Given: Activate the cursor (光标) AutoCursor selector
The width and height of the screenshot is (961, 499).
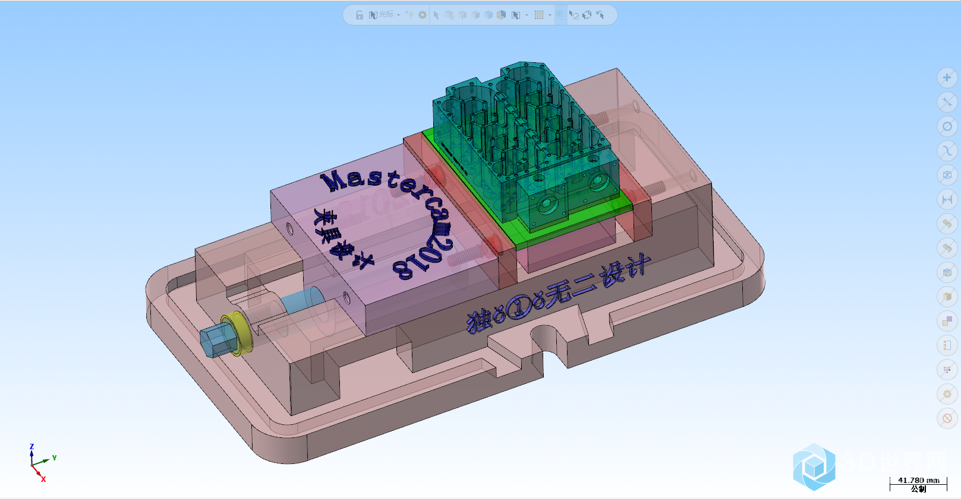Looking at the screenshot, I should tap(381, 15).
